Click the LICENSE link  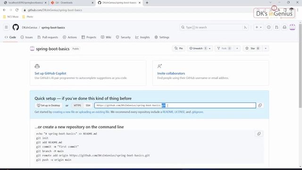pyautogui.click(x=179, y=112)
